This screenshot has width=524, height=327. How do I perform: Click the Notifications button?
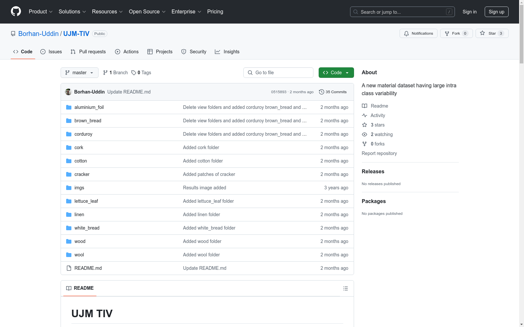click(418, 33)
